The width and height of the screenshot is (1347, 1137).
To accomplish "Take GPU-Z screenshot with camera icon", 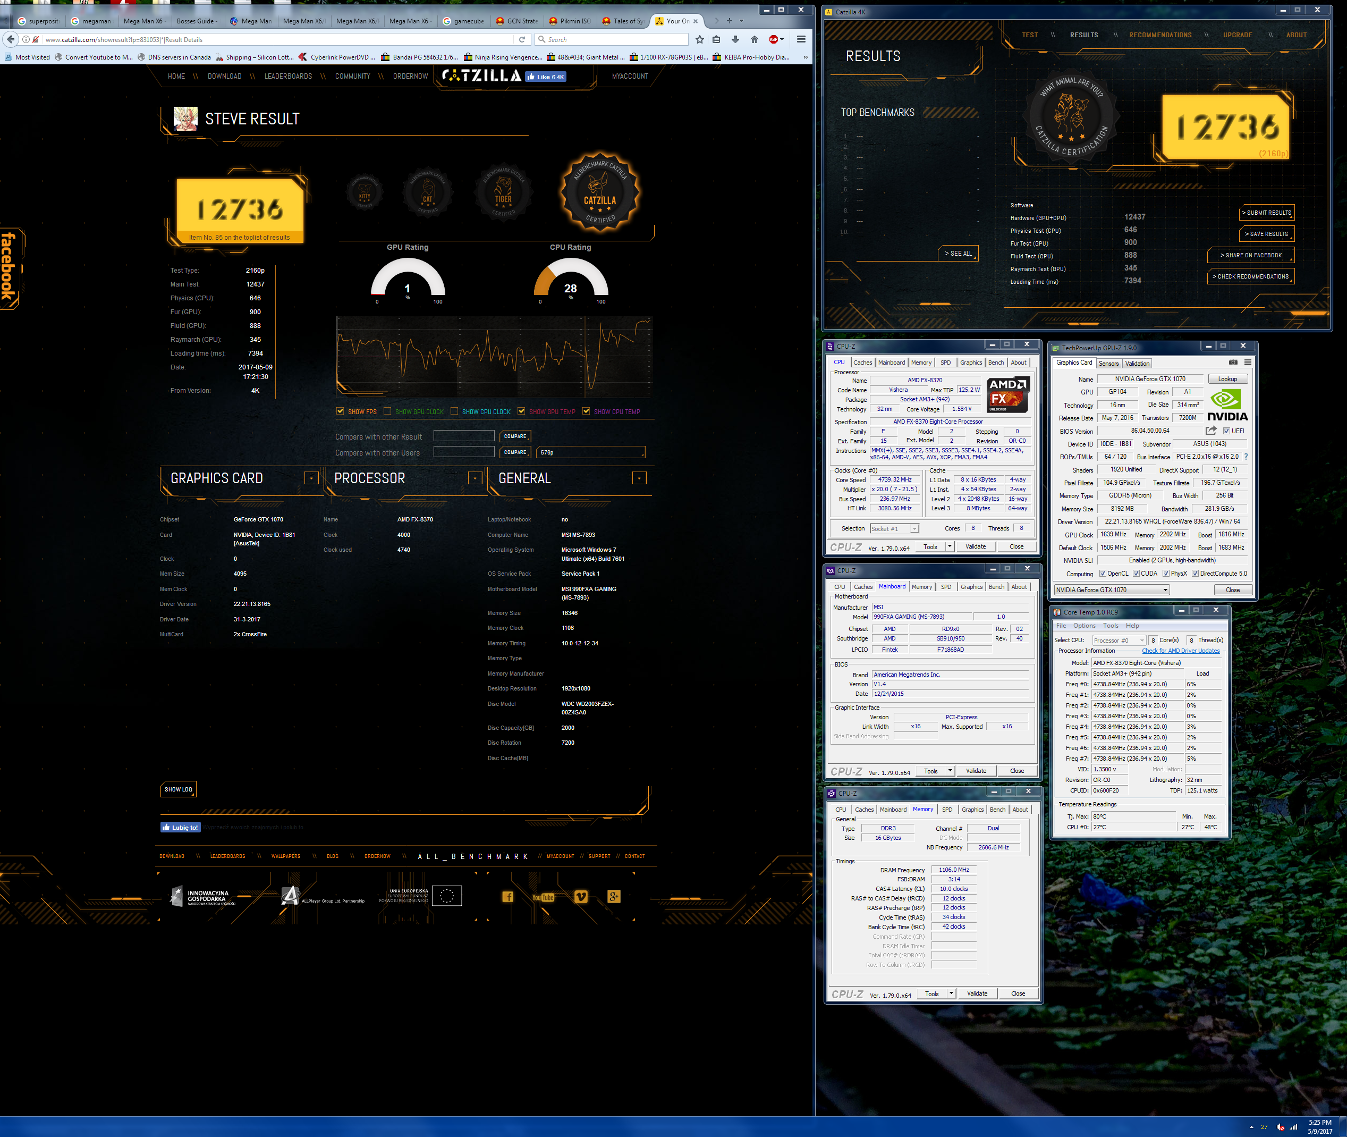I will [x=1233, y=362].
